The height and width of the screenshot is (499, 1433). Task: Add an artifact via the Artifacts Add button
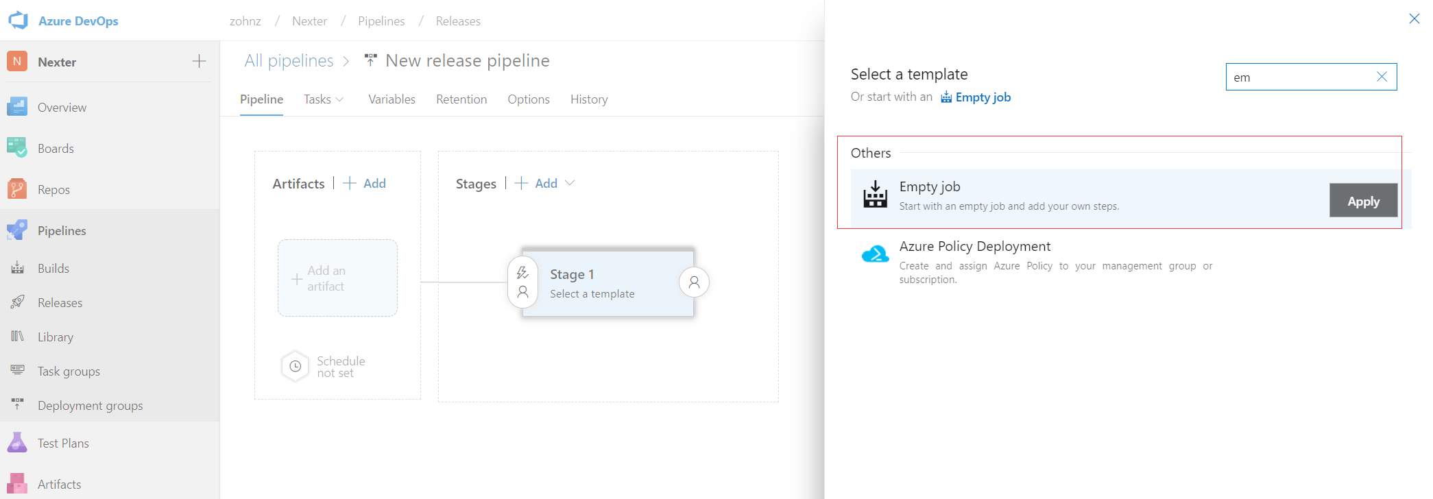[365, 183]
